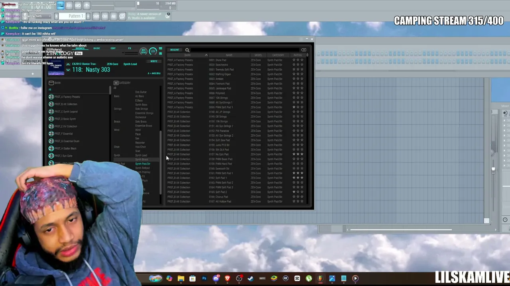The width and height of the screenshot is (510, 286).
Task: Sort tone list by CATEGORY column
Action: point(278,55)
